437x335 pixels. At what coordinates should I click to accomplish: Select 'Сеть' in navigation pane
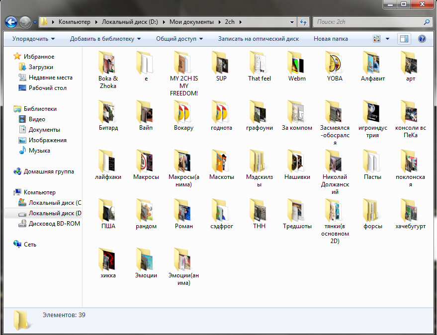[x=25, y=245]
